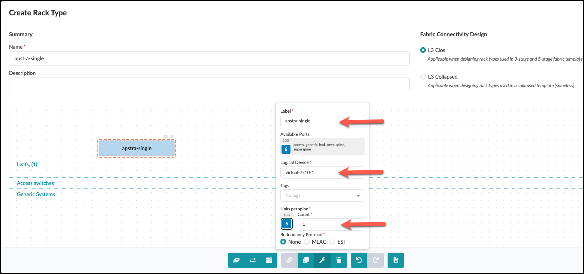Click the undo arrow icon

(x=359, y=261)
